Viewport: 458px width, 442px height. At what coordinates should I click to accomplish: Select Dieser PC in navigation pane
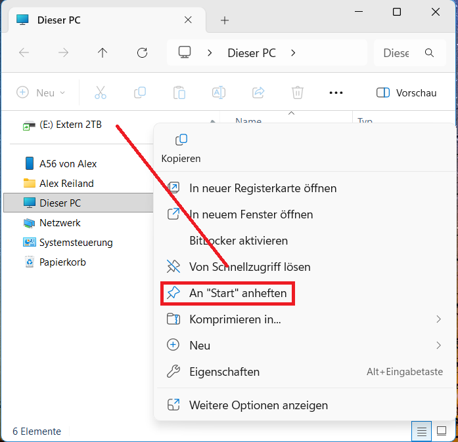[x=78, y=203]
